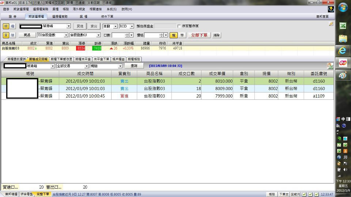Click the red 漲停 8534 cell
This screenshot has height=197, width=351.
coord(81,48)
